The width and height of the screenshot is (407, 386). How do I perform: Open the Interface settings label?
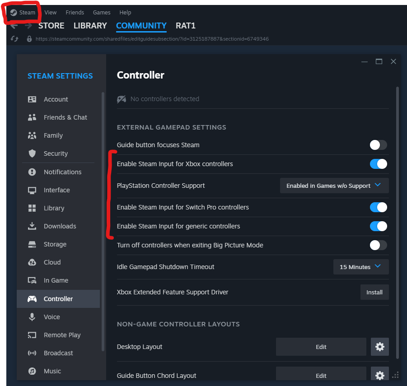click(x=56, y=190)
